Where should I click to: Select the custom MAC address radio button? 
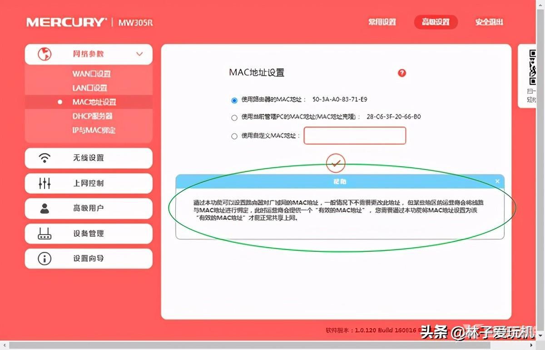234,136
